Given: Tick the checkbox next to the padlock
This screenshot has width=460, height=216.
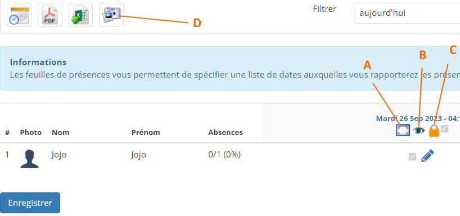Looking at the screenshot, I should [444, 129].
